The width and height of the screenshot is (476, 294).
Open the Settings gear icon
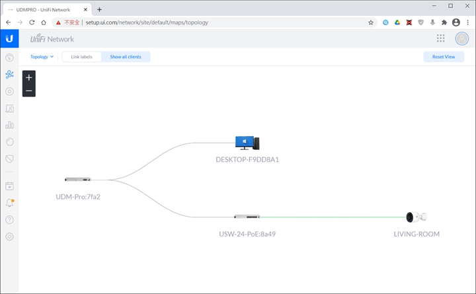coord(9,237)
